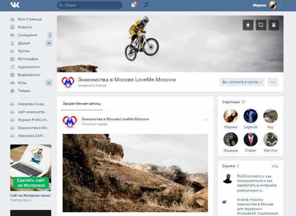Open the notifications bell icon
This screenshot has width=296, height=216.
(x=133, y=5)
